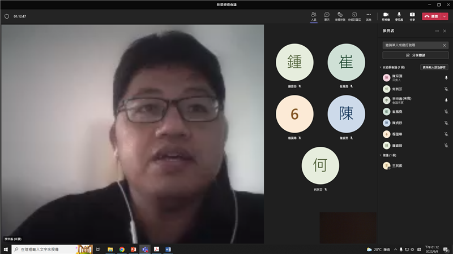Click the shield icon beside the meeting timer
The width and height of the screenshot is (453, 254).
pos(7,16)
